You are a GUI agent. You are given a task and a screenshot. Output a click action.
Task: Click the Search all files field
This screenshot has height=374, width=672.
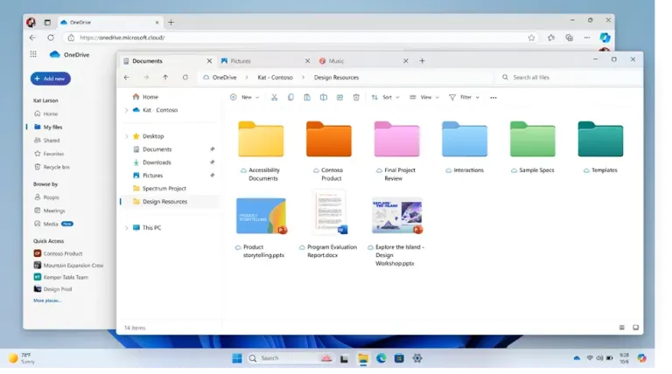pos(568,78)
